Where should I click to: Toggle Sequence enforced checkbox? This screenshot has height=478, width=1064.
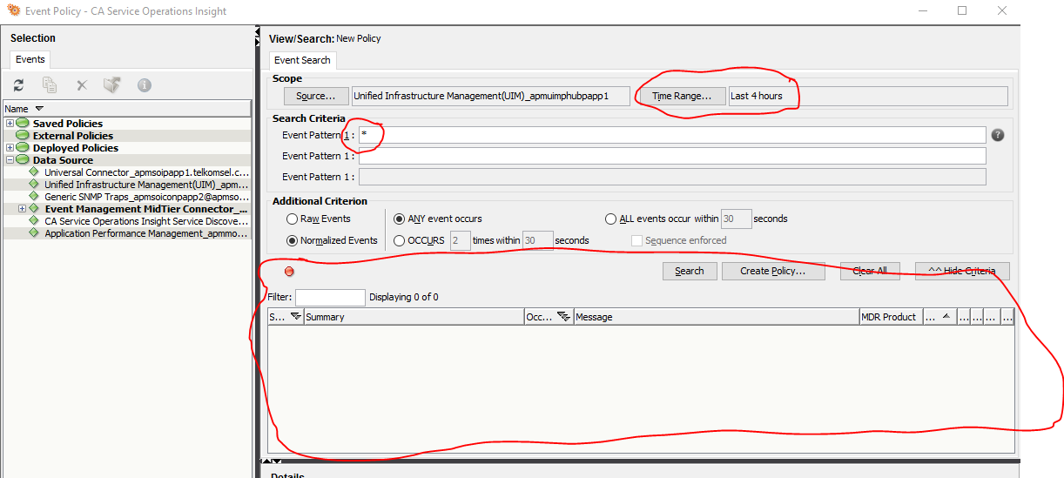636,240
